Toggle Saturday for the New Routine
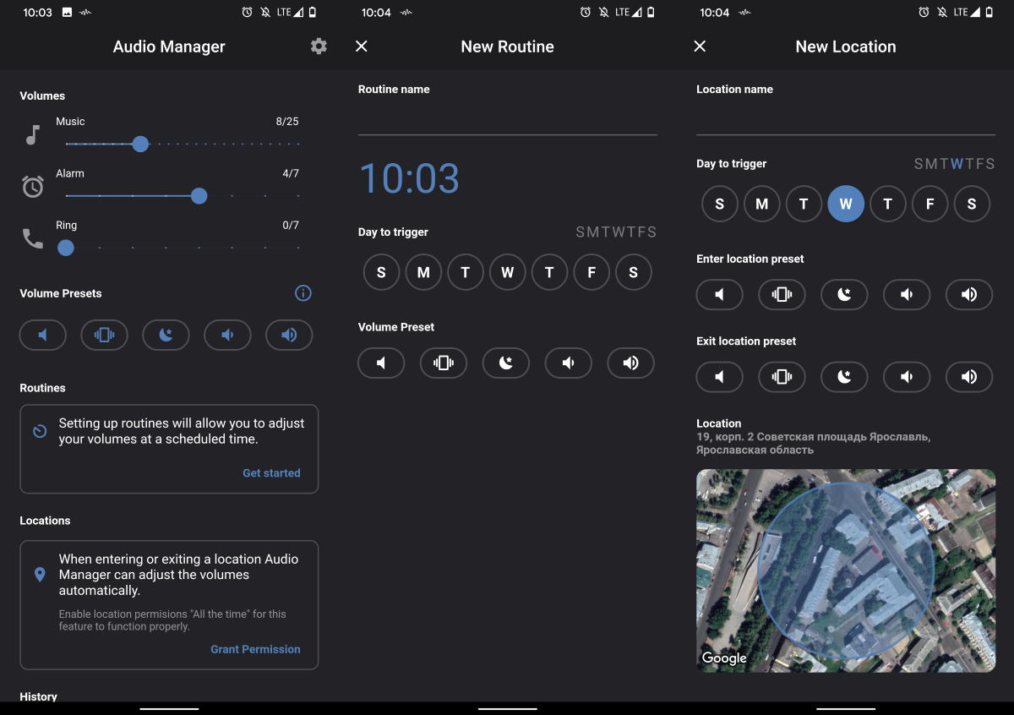1014x715 pixels. (x=634, y=271)
